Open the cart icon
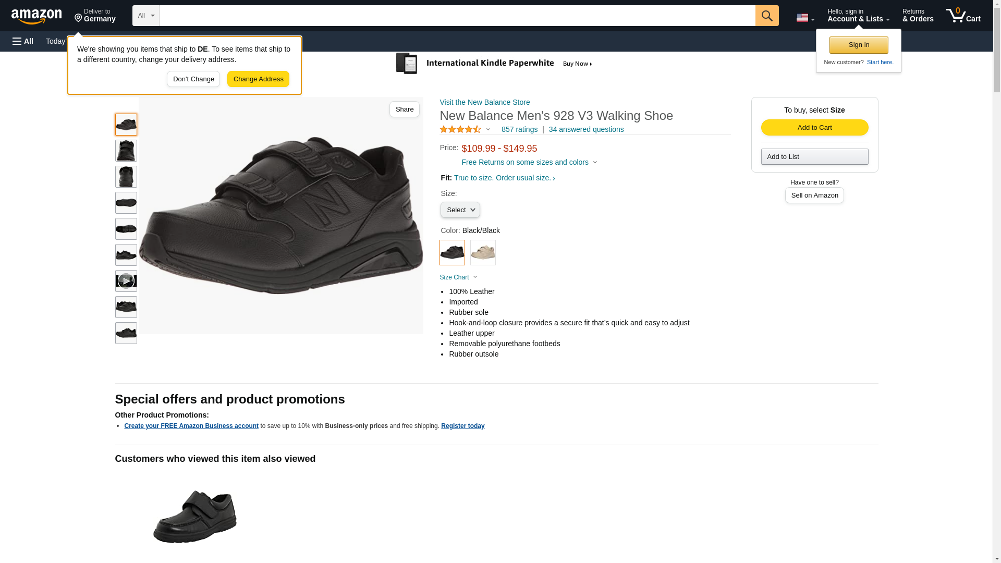 (x=963, y=16)
